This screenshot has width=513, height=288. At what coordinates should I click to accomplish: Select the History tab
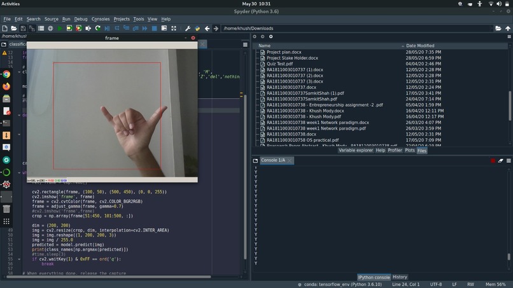(400, 277)
